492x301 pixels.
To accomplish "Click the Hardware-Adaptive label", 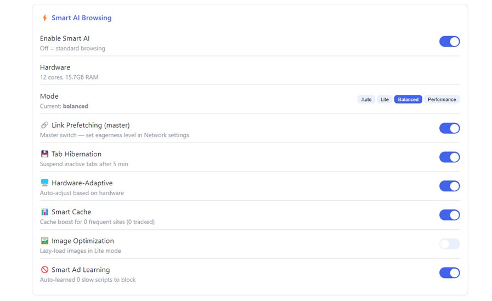I will pyautogui.click(x=82, y=183).
